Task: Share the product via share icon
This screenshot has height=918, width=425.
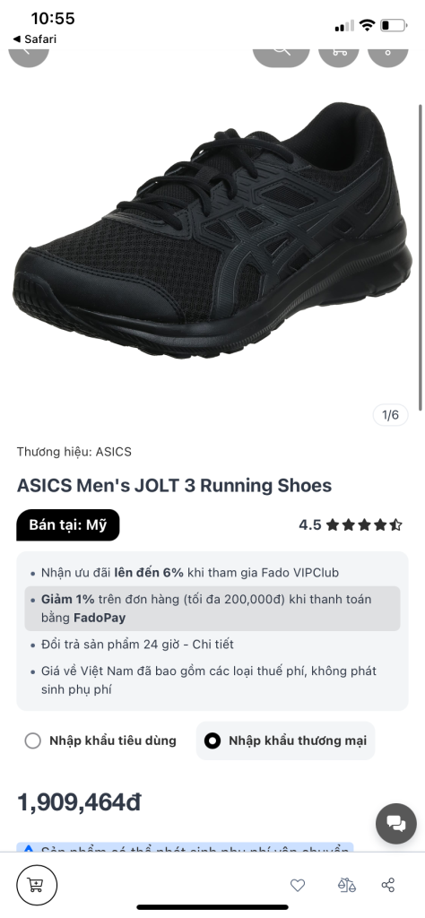Action: click(387, 885)
